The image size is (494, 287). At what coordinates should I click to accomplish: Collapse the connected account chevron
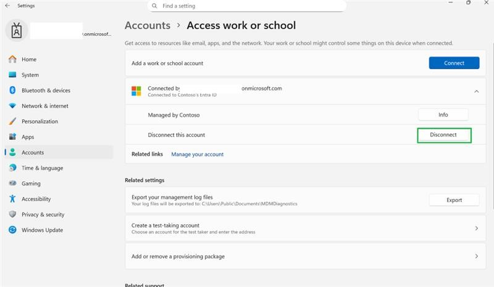tap(476, 92)
